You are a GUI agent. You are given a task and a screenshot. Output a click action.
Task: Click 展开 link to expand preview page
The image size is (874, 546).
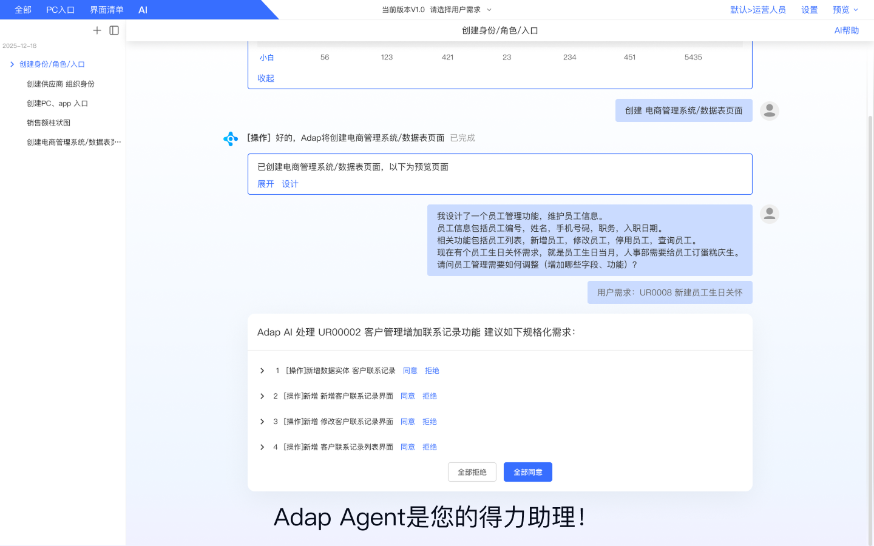[265, 184]
